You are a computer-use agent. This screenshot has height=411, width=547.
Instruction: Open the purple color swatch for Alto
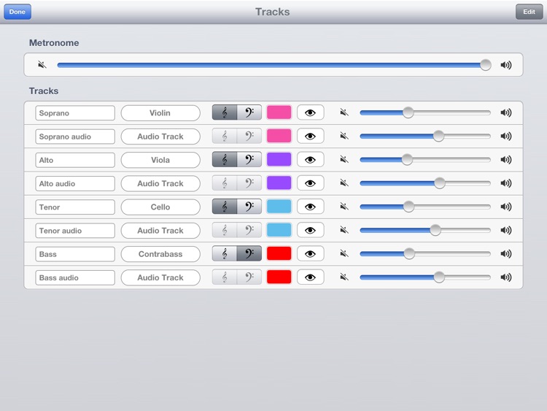pos(279,160)
